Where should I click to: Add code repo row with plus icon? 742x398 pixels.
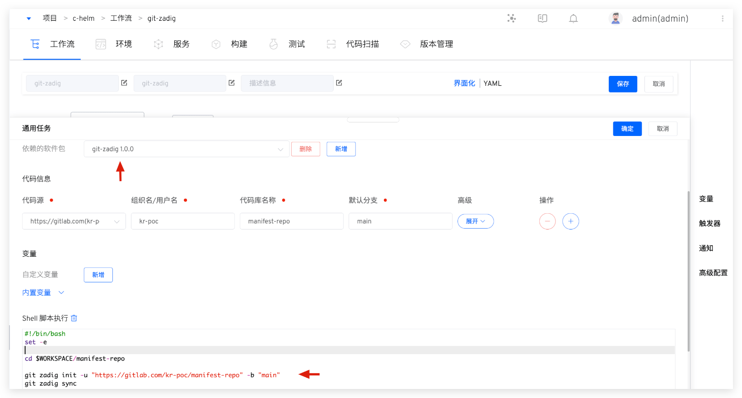pyautogui.click(x=570, y=221)
